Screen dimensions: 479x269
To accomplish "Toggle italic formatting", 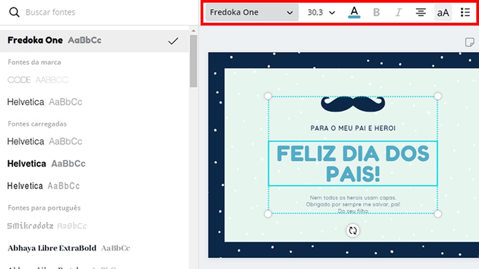I will point(398,12).
